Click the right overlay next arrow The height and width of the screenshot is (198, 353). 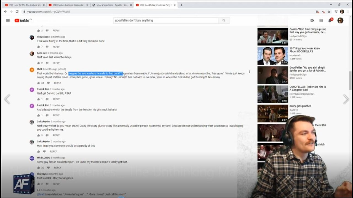[x=346, y=100]
